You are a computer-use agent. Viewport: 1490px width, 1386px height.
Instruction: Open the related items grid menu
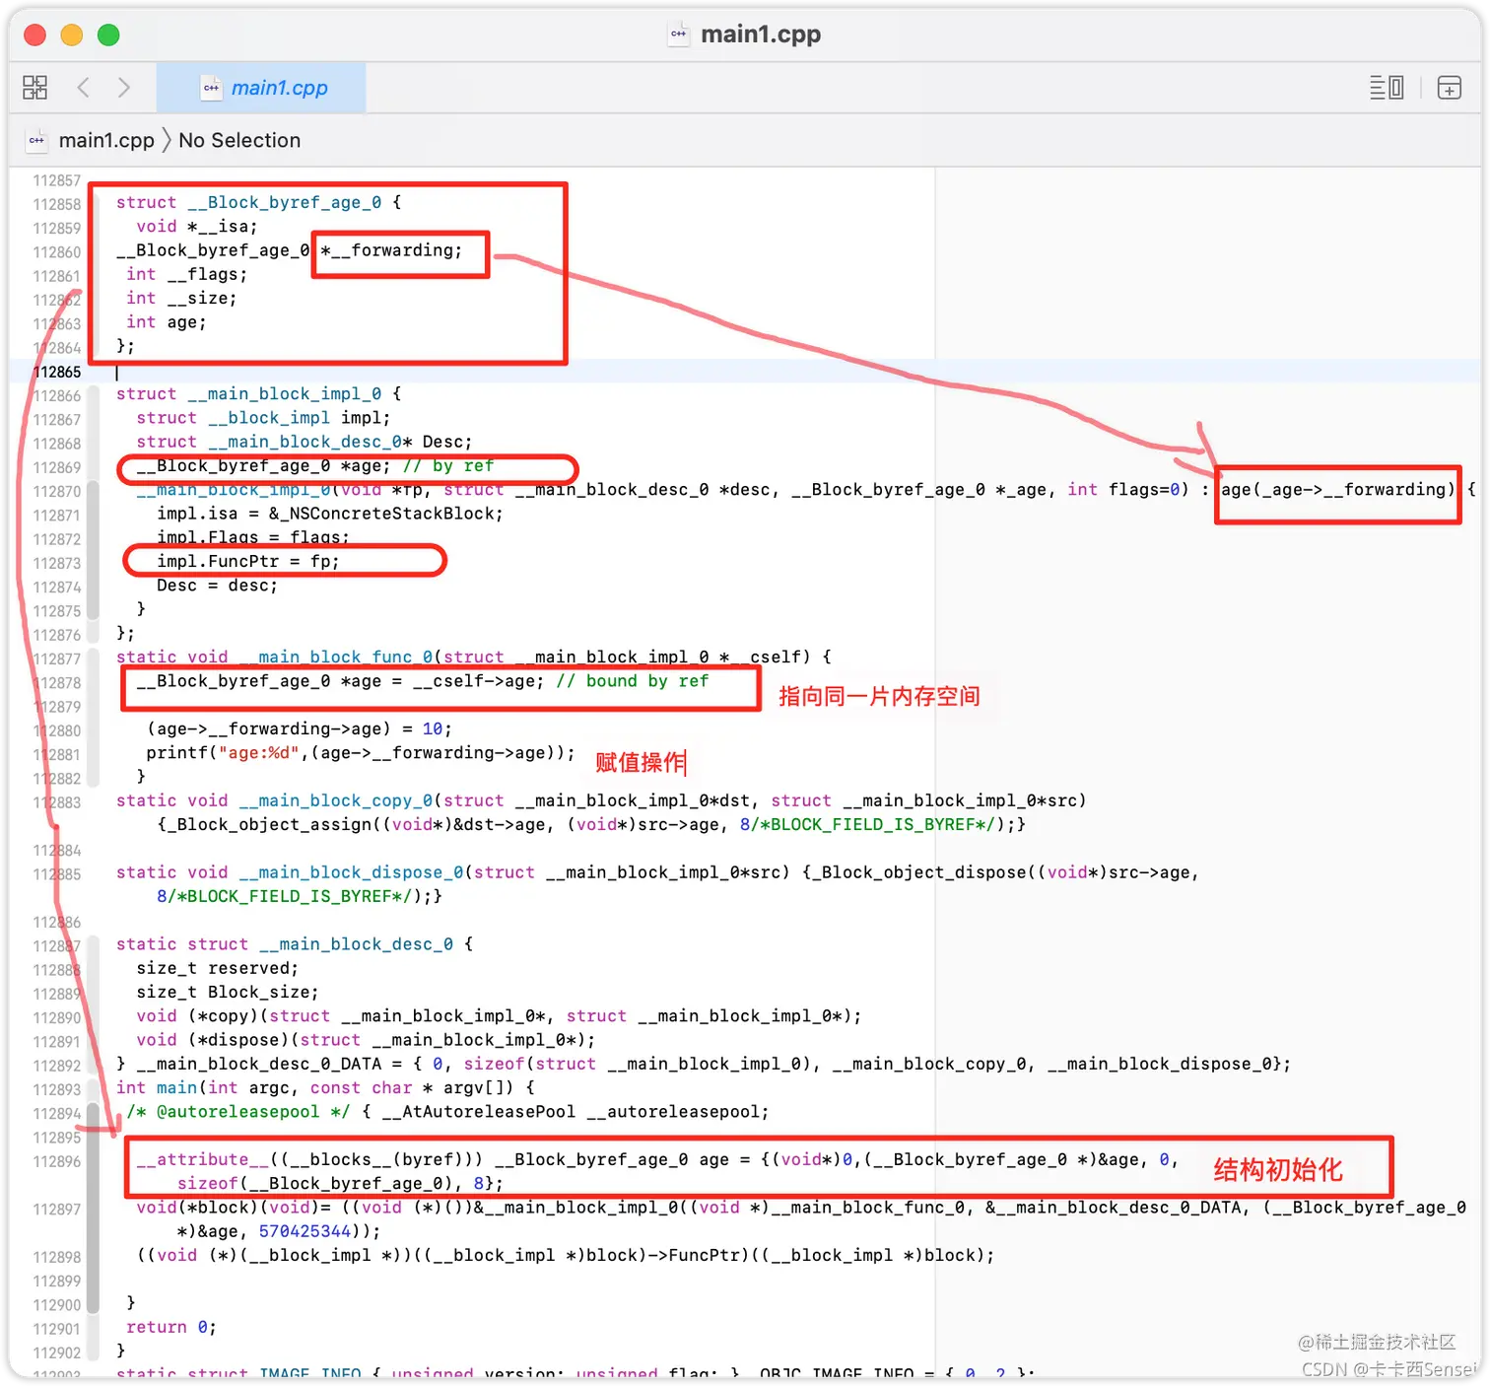(34, 88)
